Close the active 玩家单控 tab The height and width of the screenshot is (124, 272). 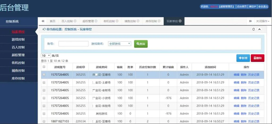click(x=180, y=21)
